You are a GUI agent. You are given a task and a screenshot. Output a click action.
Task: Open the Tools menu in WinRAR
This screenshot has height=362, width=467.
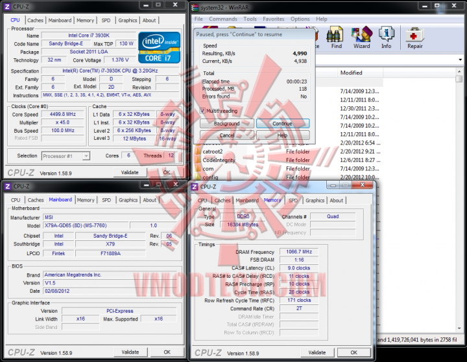pyautogui.click(x=250, y=19)
